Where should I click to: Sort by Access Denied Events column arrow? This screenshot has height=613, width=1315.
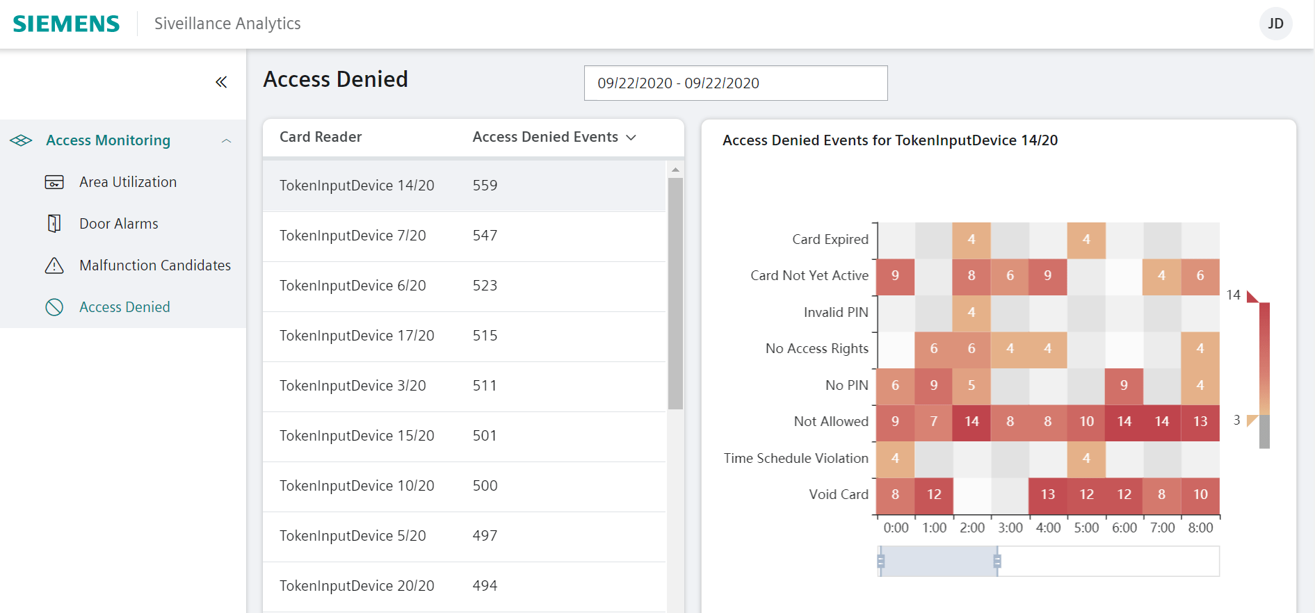coord(631,138)
